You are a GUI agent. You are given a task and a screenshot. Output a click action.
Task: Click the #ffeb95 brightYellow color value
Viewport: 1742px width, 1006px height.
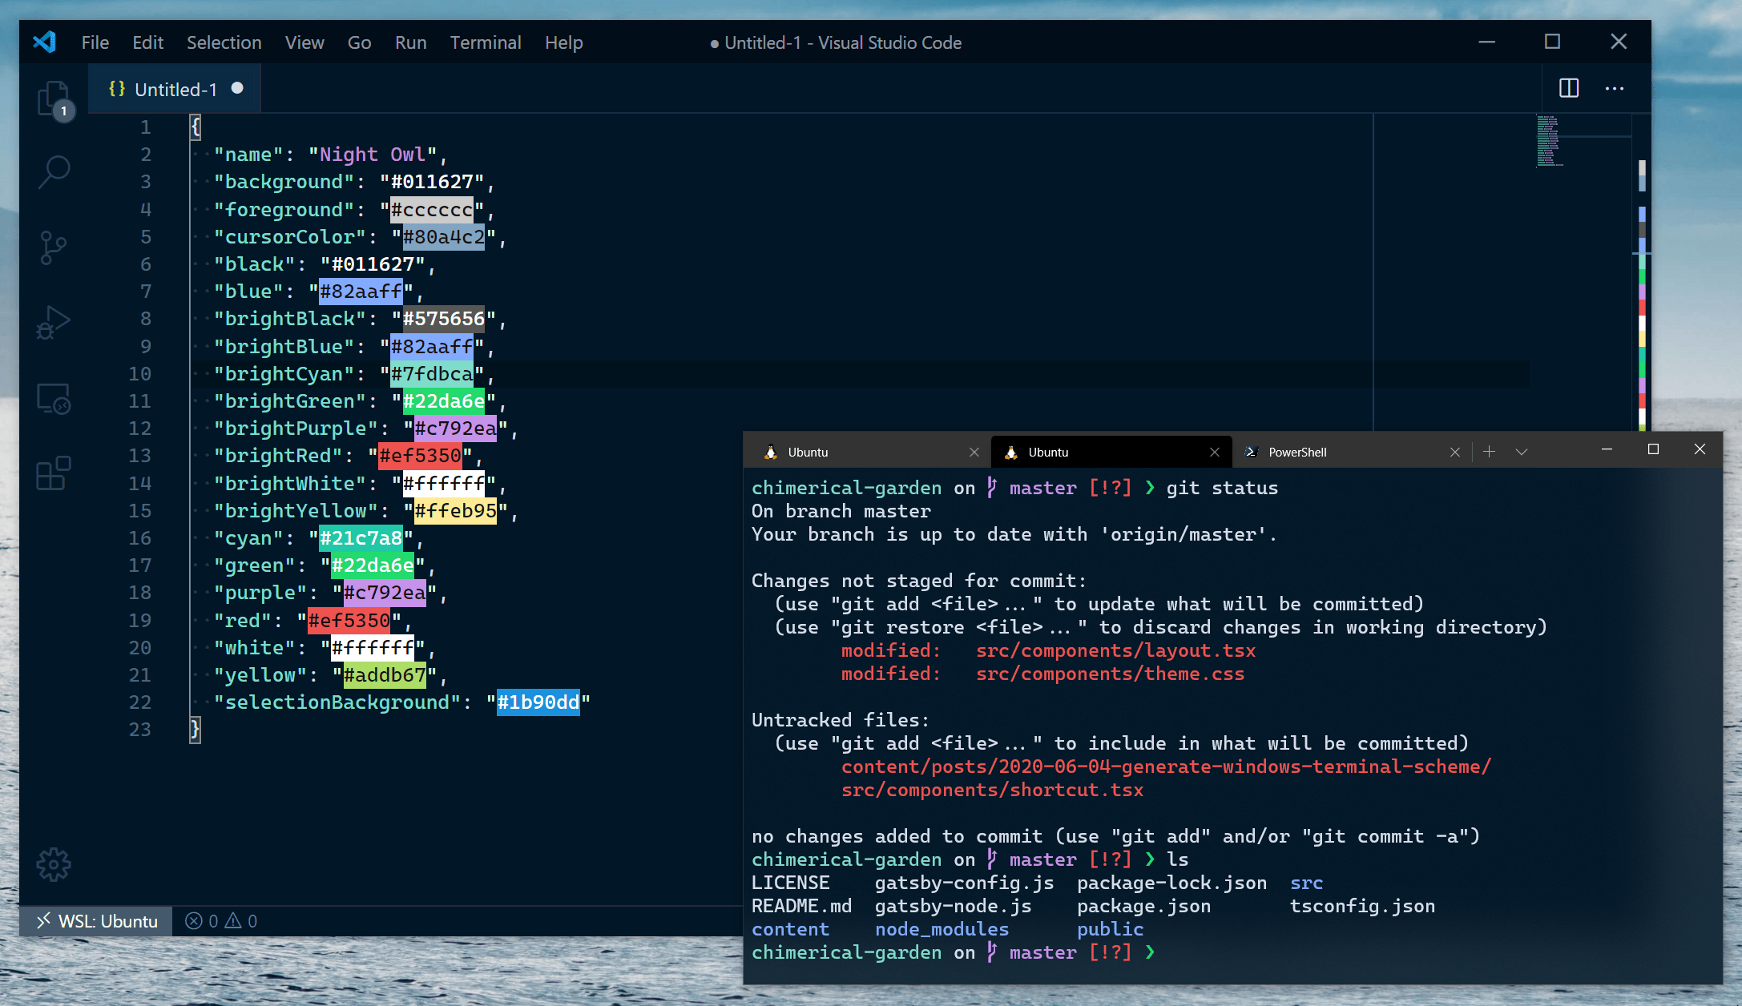coord(456,511)
